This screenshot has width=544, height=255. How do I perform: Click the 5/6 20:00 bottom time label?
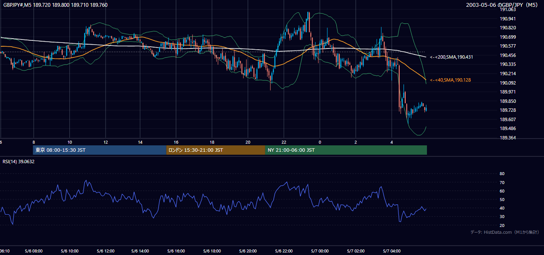(x=248, y=251)
